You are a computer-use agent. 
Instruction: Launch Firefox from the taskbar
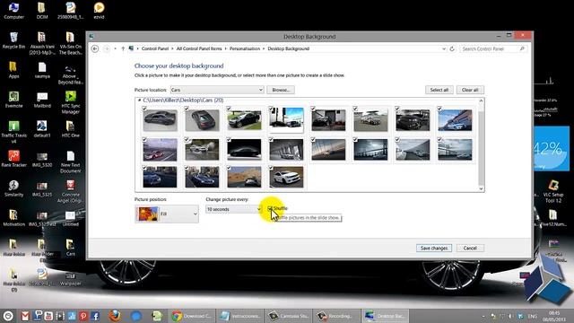115,315
